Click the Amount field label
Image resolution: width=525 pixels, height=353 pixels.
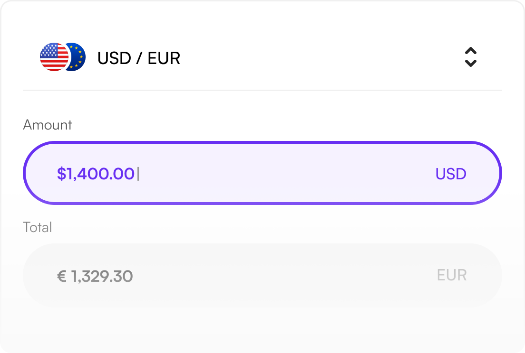[47, 125]
